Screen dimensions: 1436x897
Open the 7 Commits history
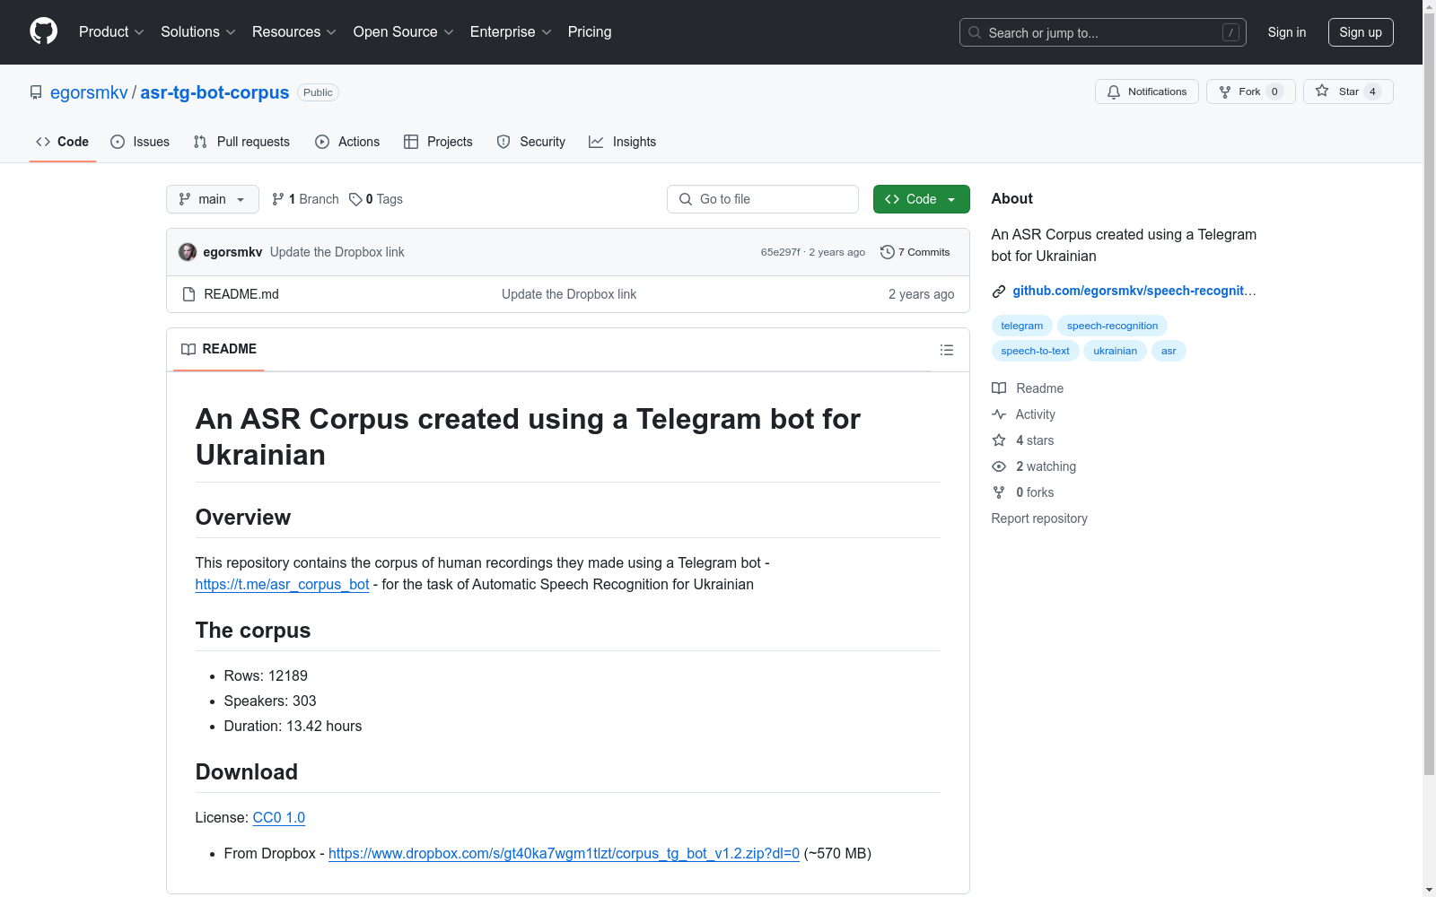pos(915,252)
